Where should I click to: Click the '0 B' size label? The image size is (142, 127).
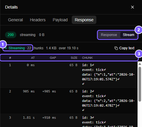(x=42, y=35)
